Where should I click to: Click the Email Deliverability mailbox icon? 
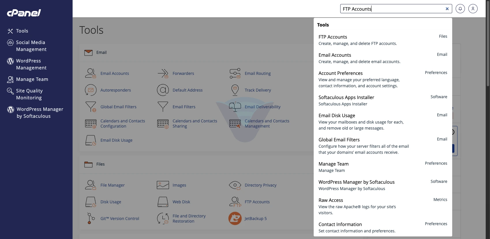tap(235, 107)
